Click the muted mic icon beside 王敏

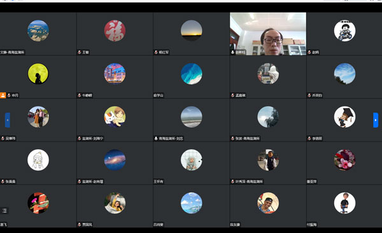click(80, 52)
